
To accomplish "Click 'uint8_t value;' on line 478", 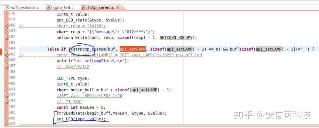I will pos(73,14).
